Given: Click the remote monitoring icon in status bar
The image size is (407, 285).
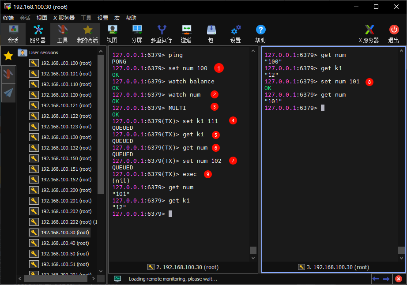Looking at the screenshot, I should [117, 279].
